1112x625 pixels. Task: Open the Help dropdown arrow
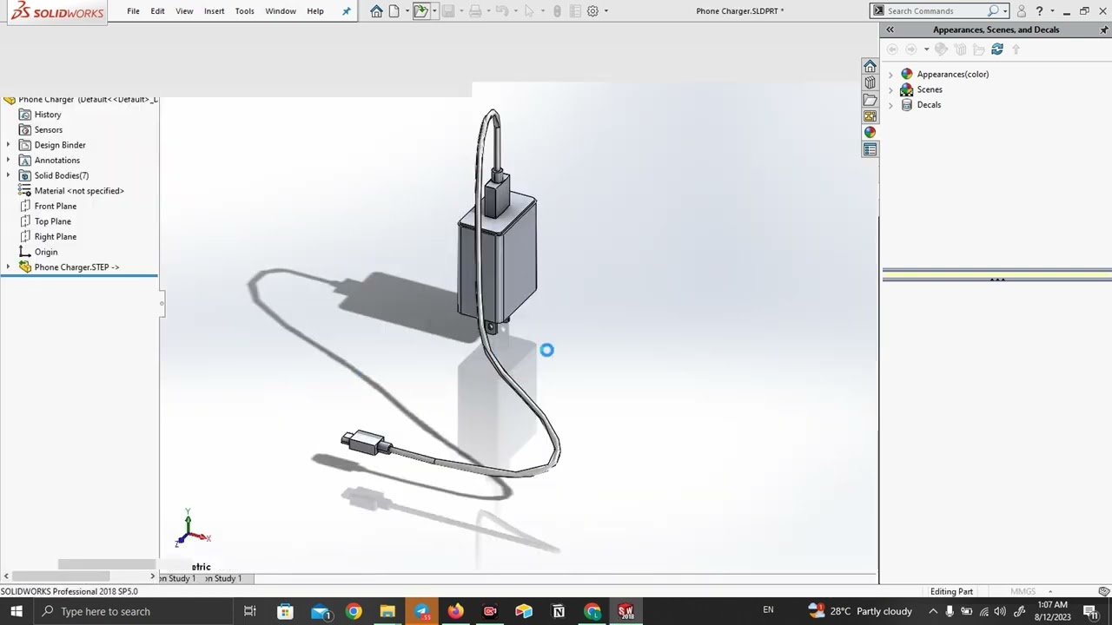(x=1052, y=11)
